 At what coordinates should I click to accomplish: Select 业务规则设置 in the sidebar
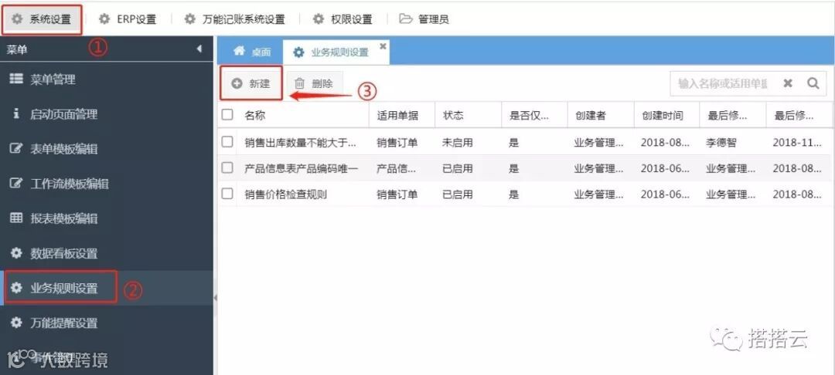click(x=107, y=288)
